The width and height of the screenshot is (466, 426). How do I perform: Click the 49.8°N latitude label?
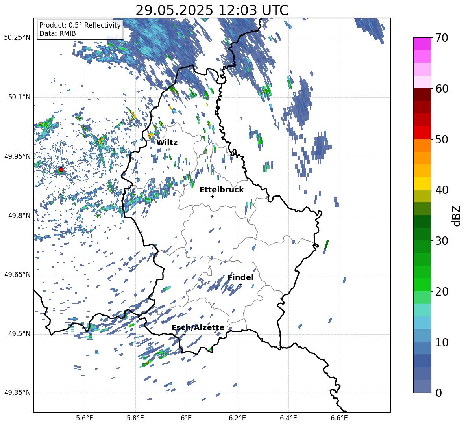20,216
